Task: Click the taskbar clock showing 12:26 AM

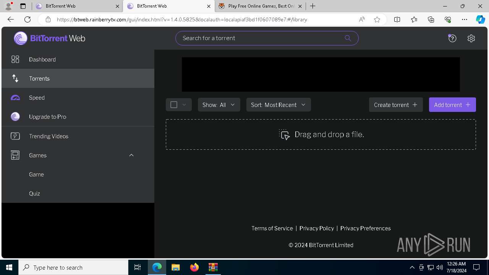Action: 456,267
